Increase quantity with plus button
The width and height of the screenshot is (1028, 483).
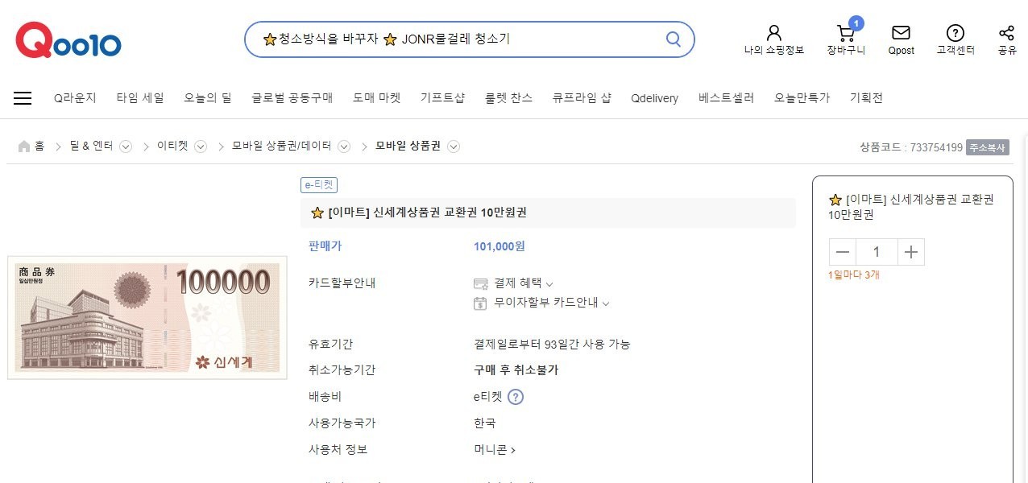click(x=910, y=252)
